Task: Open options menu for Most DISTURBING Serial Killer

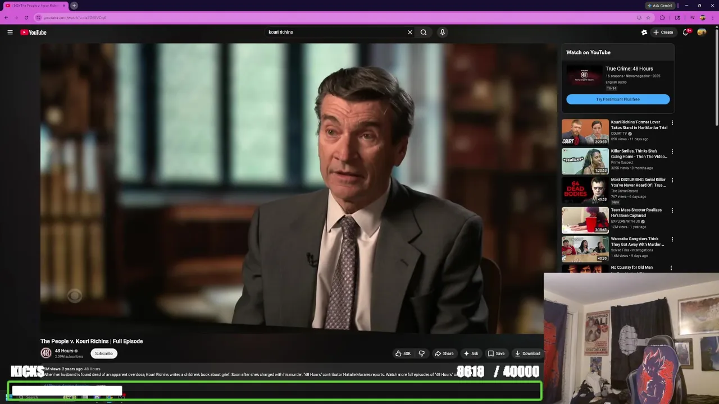Action: 672,180
